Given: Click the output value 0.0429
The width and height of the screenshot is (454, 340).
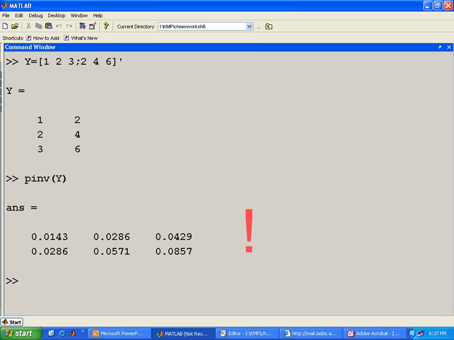Looking at the screenshot, I should pyautogui.click(x=174, y=237).
